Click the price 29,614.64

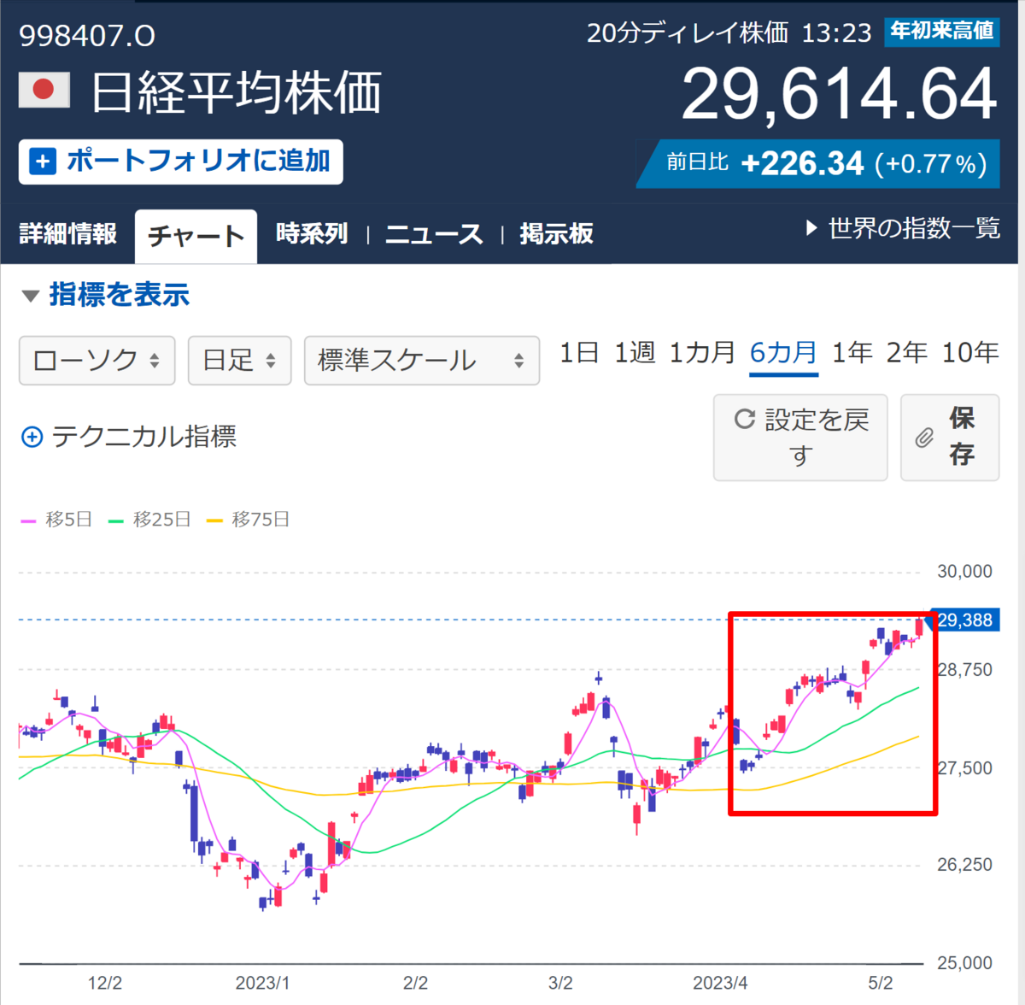pos(840,94)
